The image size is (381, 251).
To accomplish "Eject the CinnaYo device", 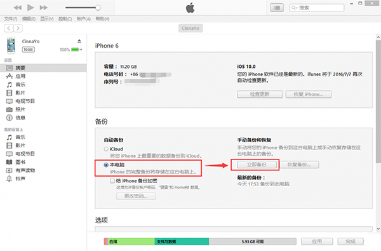I will coord(79,41).
